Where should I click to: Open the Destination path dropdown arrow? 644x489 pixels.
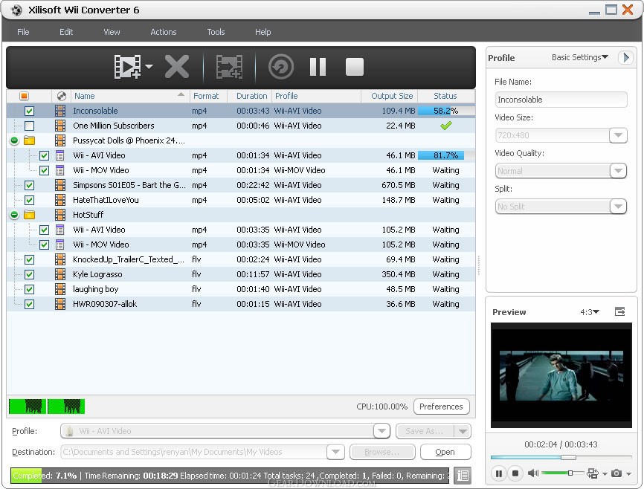[335, 452]
